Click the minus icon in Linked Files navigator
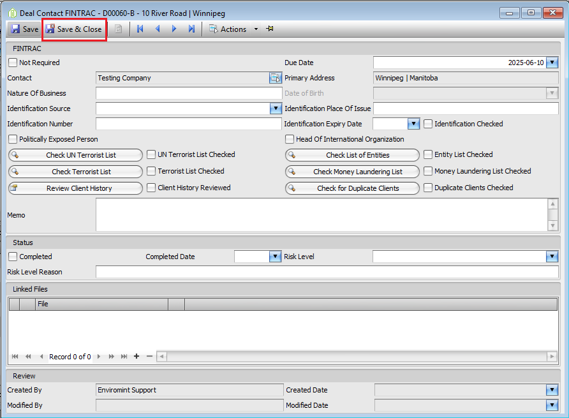Screen dimensions: 569x418 click(x=149, y=357)
